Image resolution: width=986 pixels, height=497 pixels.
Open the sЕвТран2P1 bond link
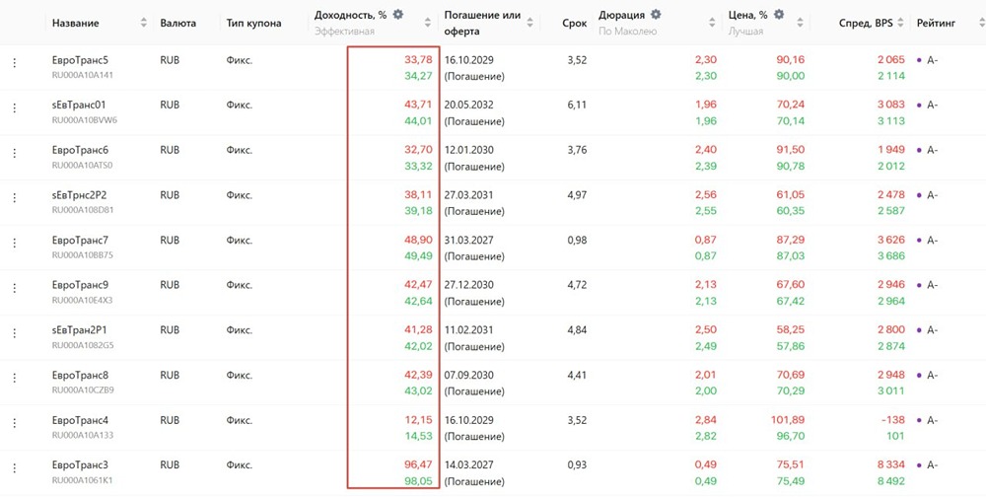pos(79,330)
